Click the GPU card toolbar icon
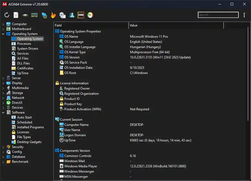The width and height of the screenshot is (251, 181). [x=44, y=15]
